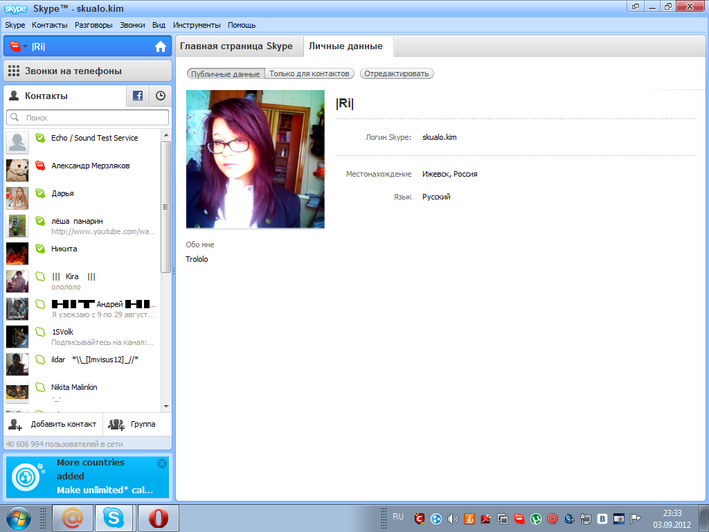
Task: Click the Comodo shield tray icon
Action: [420, 518]
